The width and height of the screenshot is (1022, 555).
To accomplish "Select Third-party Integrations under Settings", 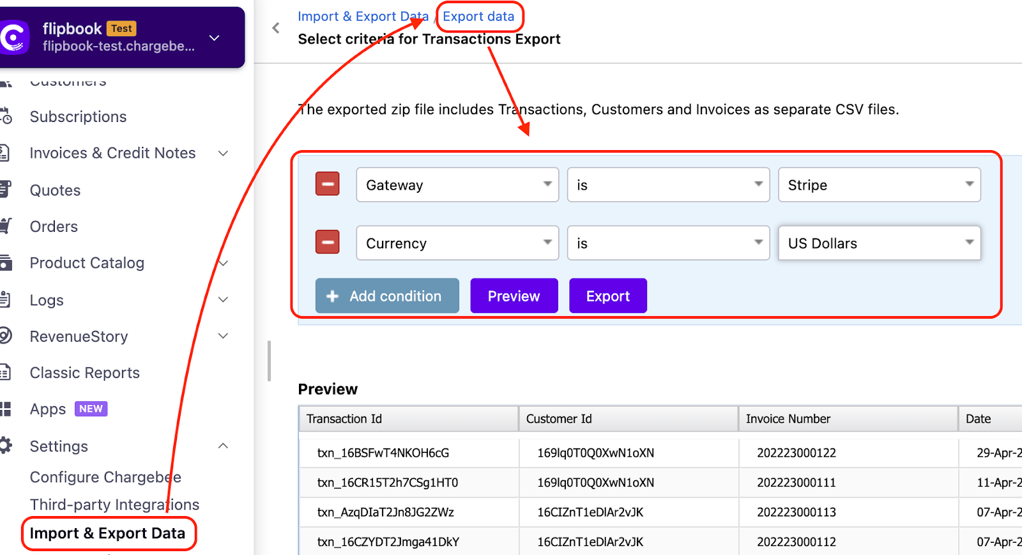I will click(x=114, y=505).
